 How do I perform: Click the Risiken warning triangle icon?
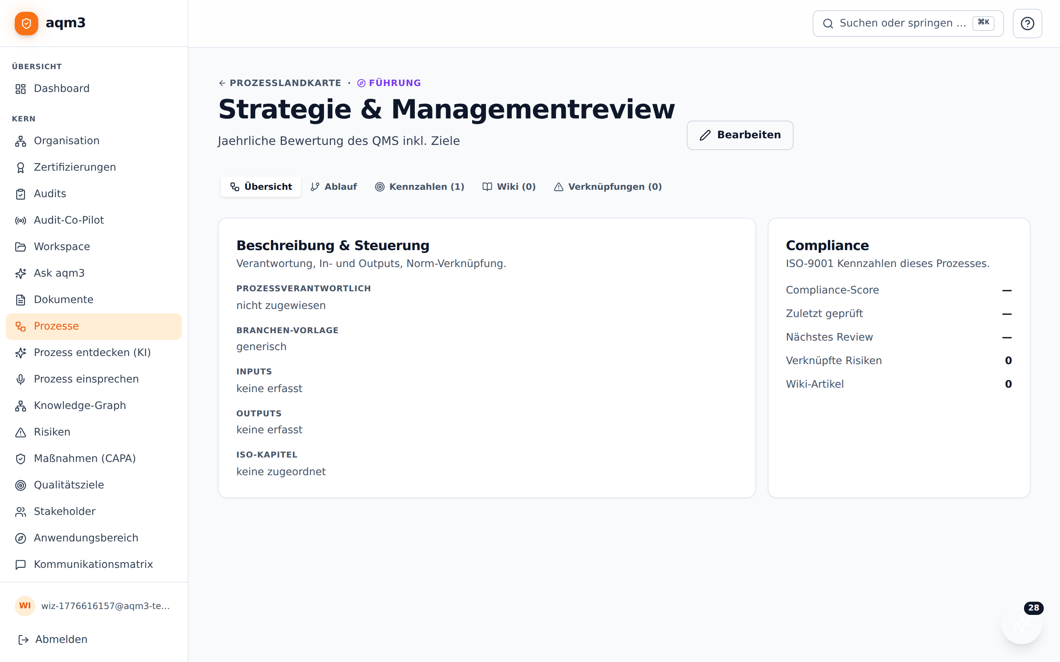click(21, 433)
